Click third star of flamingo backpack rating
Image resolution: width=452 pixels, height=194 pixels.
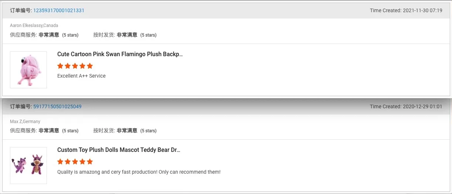pyautogui.click(x=75, y=66)
